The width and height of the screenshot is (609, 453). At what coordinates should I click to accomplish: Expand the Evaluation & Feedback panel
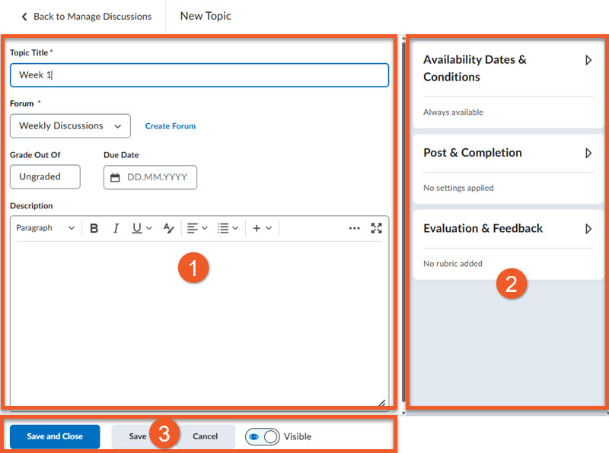(x=588, y=229)
